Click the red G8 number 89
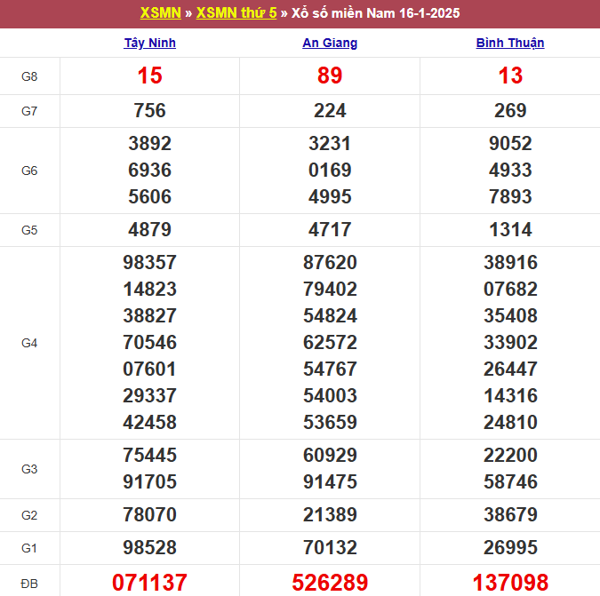The height and width of the screenshot is (596, 600). tap(330, 76)
